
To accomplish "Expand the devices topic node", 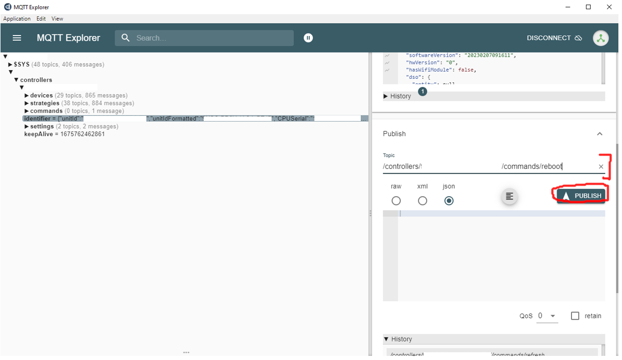I will [x=27, y=96].
